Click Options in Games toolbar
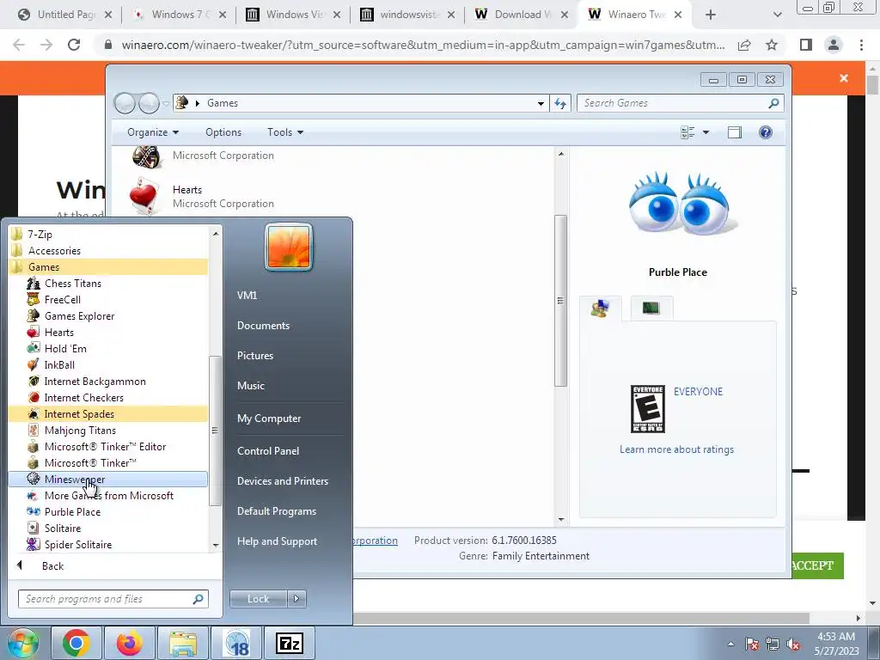The height and width of the screenshot is (660, 880). point(223,132)
